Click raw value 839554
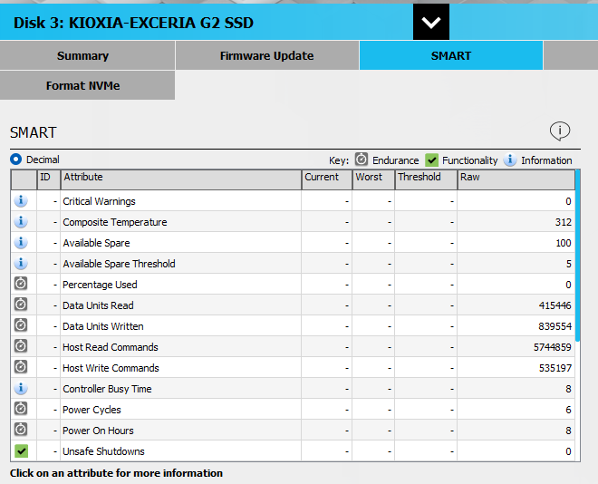 click(555, 326)
